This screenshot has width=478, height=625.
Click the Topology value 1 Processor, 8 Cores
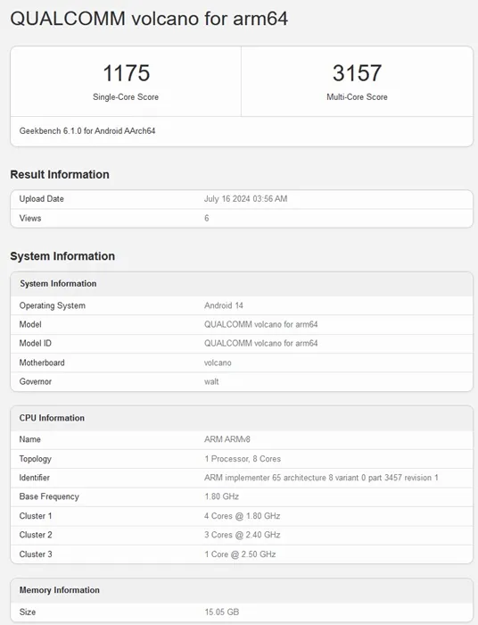pos(243,459)
